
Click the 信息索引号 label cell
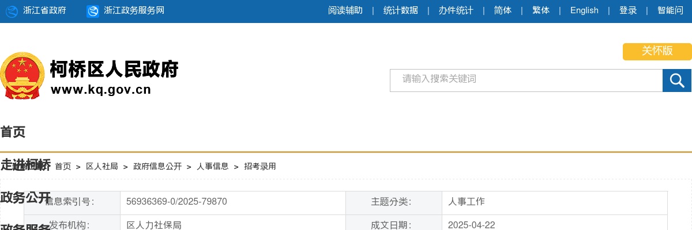click(72, 202)
